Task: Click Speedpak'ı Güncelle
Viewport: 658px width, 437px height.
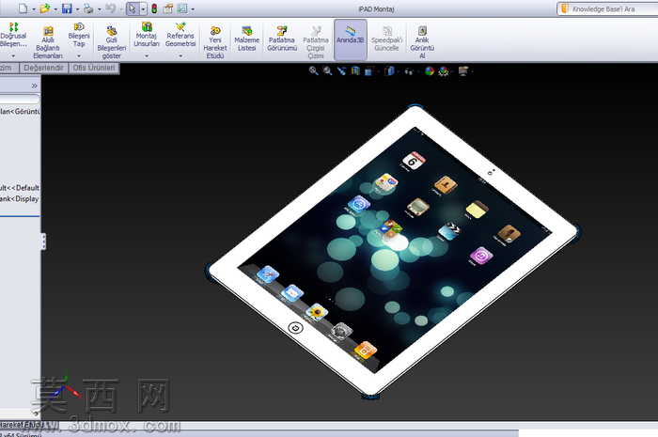Action: pyautogui.click(x=387, y=39)
